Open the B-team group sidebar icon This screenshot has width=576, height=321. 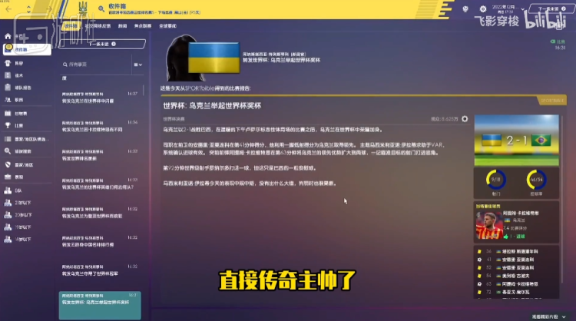pyautogui.click(x=8, y=190)
